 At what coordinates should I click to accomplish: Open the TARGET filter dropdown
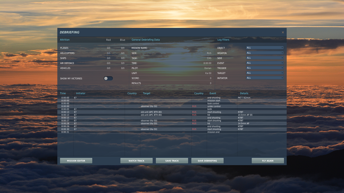pos(265,73)
